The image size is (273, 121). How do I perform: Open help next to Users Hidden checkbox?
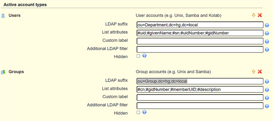144,56
